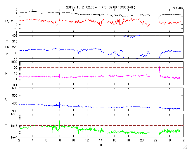Click the '315' tick label
This screenshot has width=187, height=149.
pos(15,41)
